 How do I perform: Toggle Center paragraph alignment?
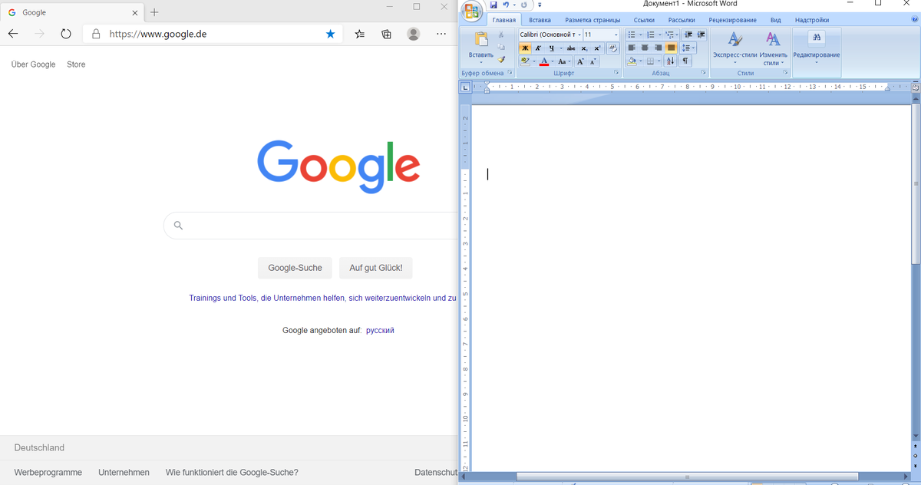click(x=645, y=48)
